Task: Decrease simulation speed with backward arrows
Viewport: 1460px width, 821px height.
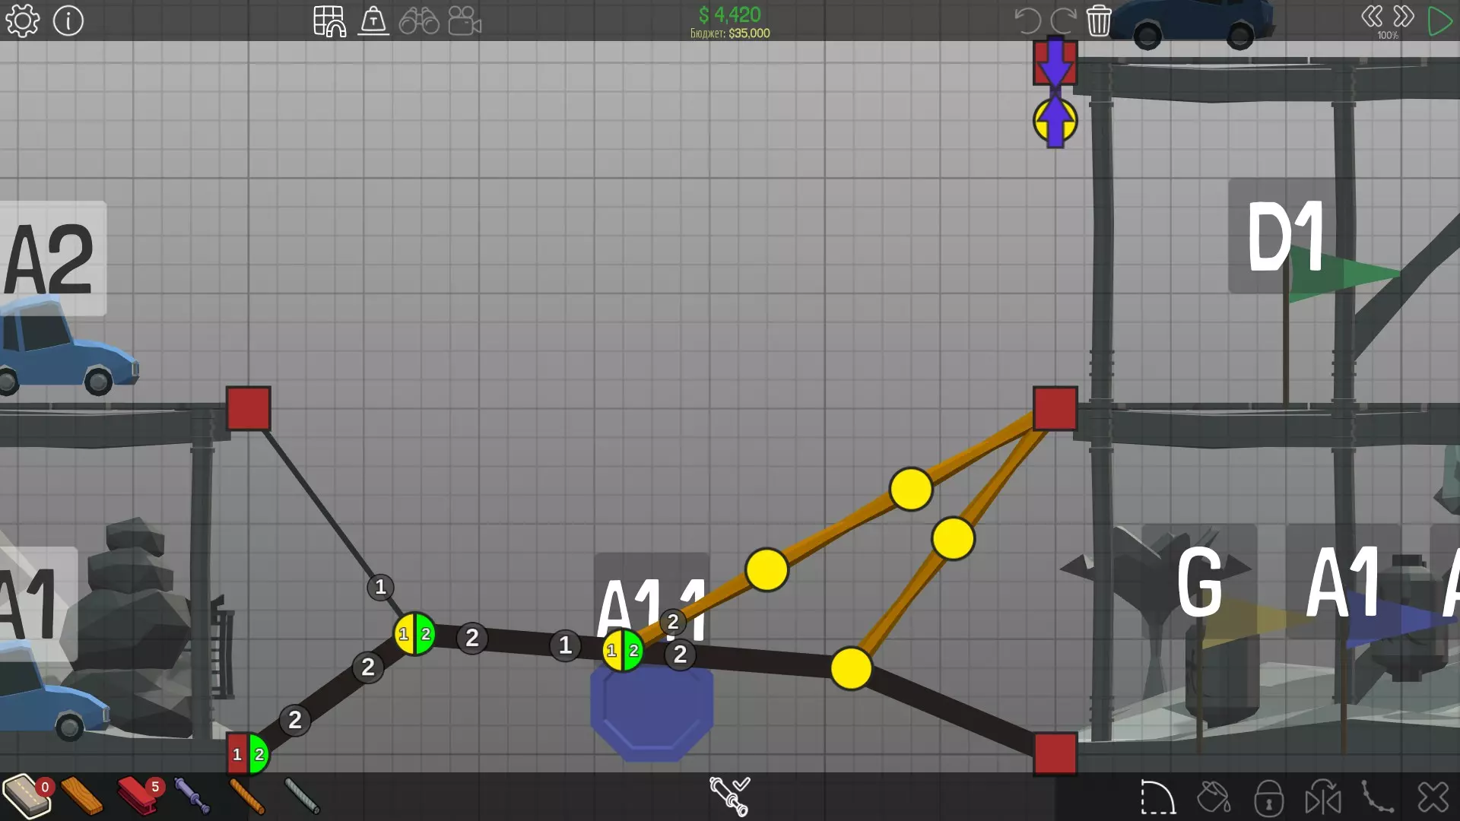Action: click(1372, 17)
